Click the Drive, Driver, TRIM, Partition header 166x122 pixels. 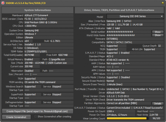(119, 10)
